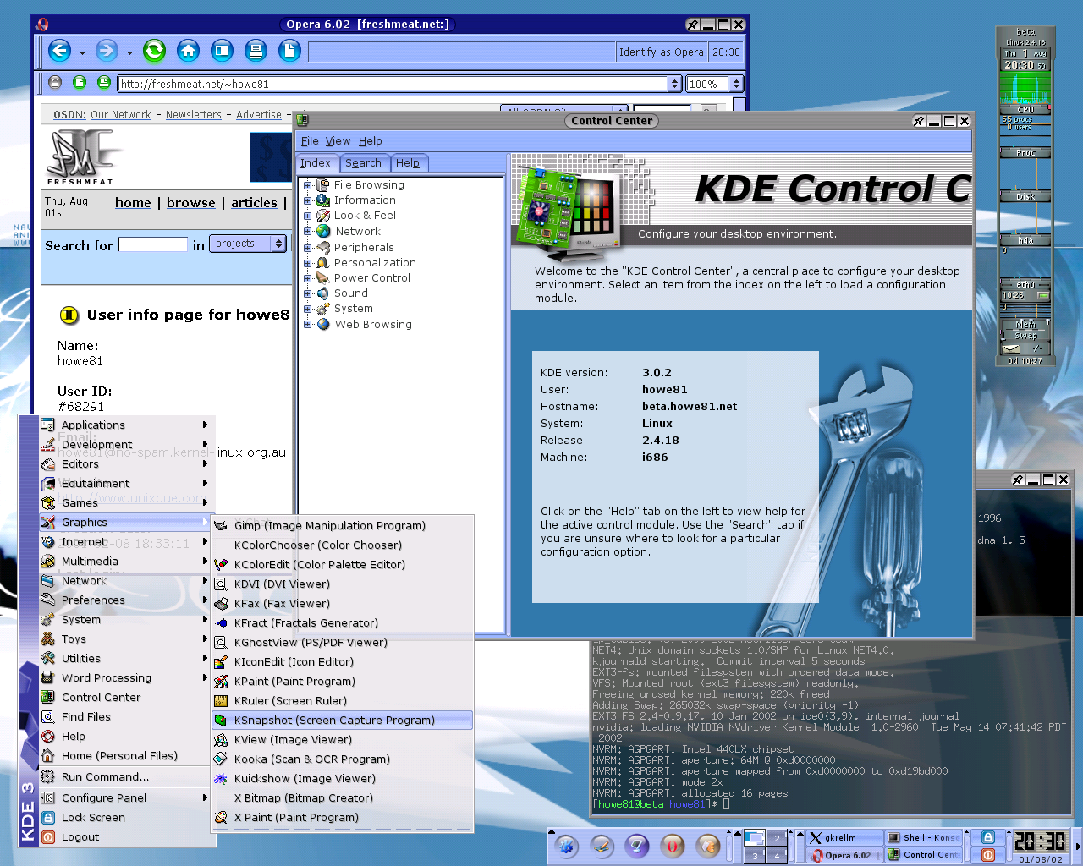Choose Run Command from KDE menu
Screen dimensions: 1083x866
point(124,776)
